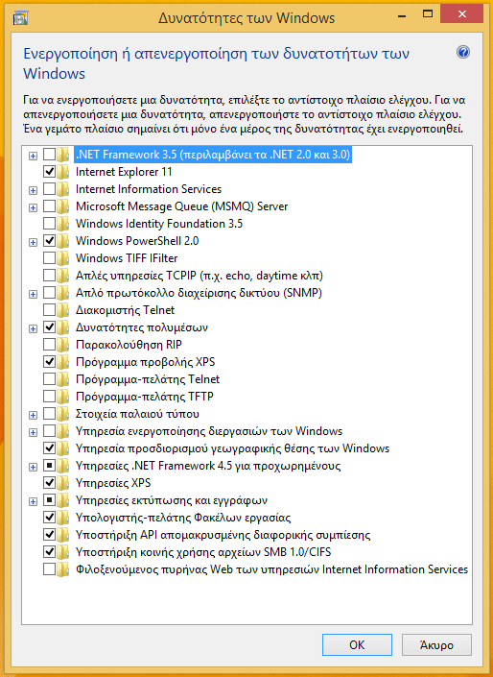Image resolution: width=493 pixels, height=677 pixels.
Task: Tick the SNMP protocol checkbox
Action: coord(49,292)
